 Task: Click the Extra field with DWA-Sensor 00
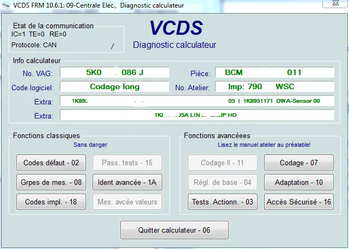pyautogui.click(x=197, y=101)
